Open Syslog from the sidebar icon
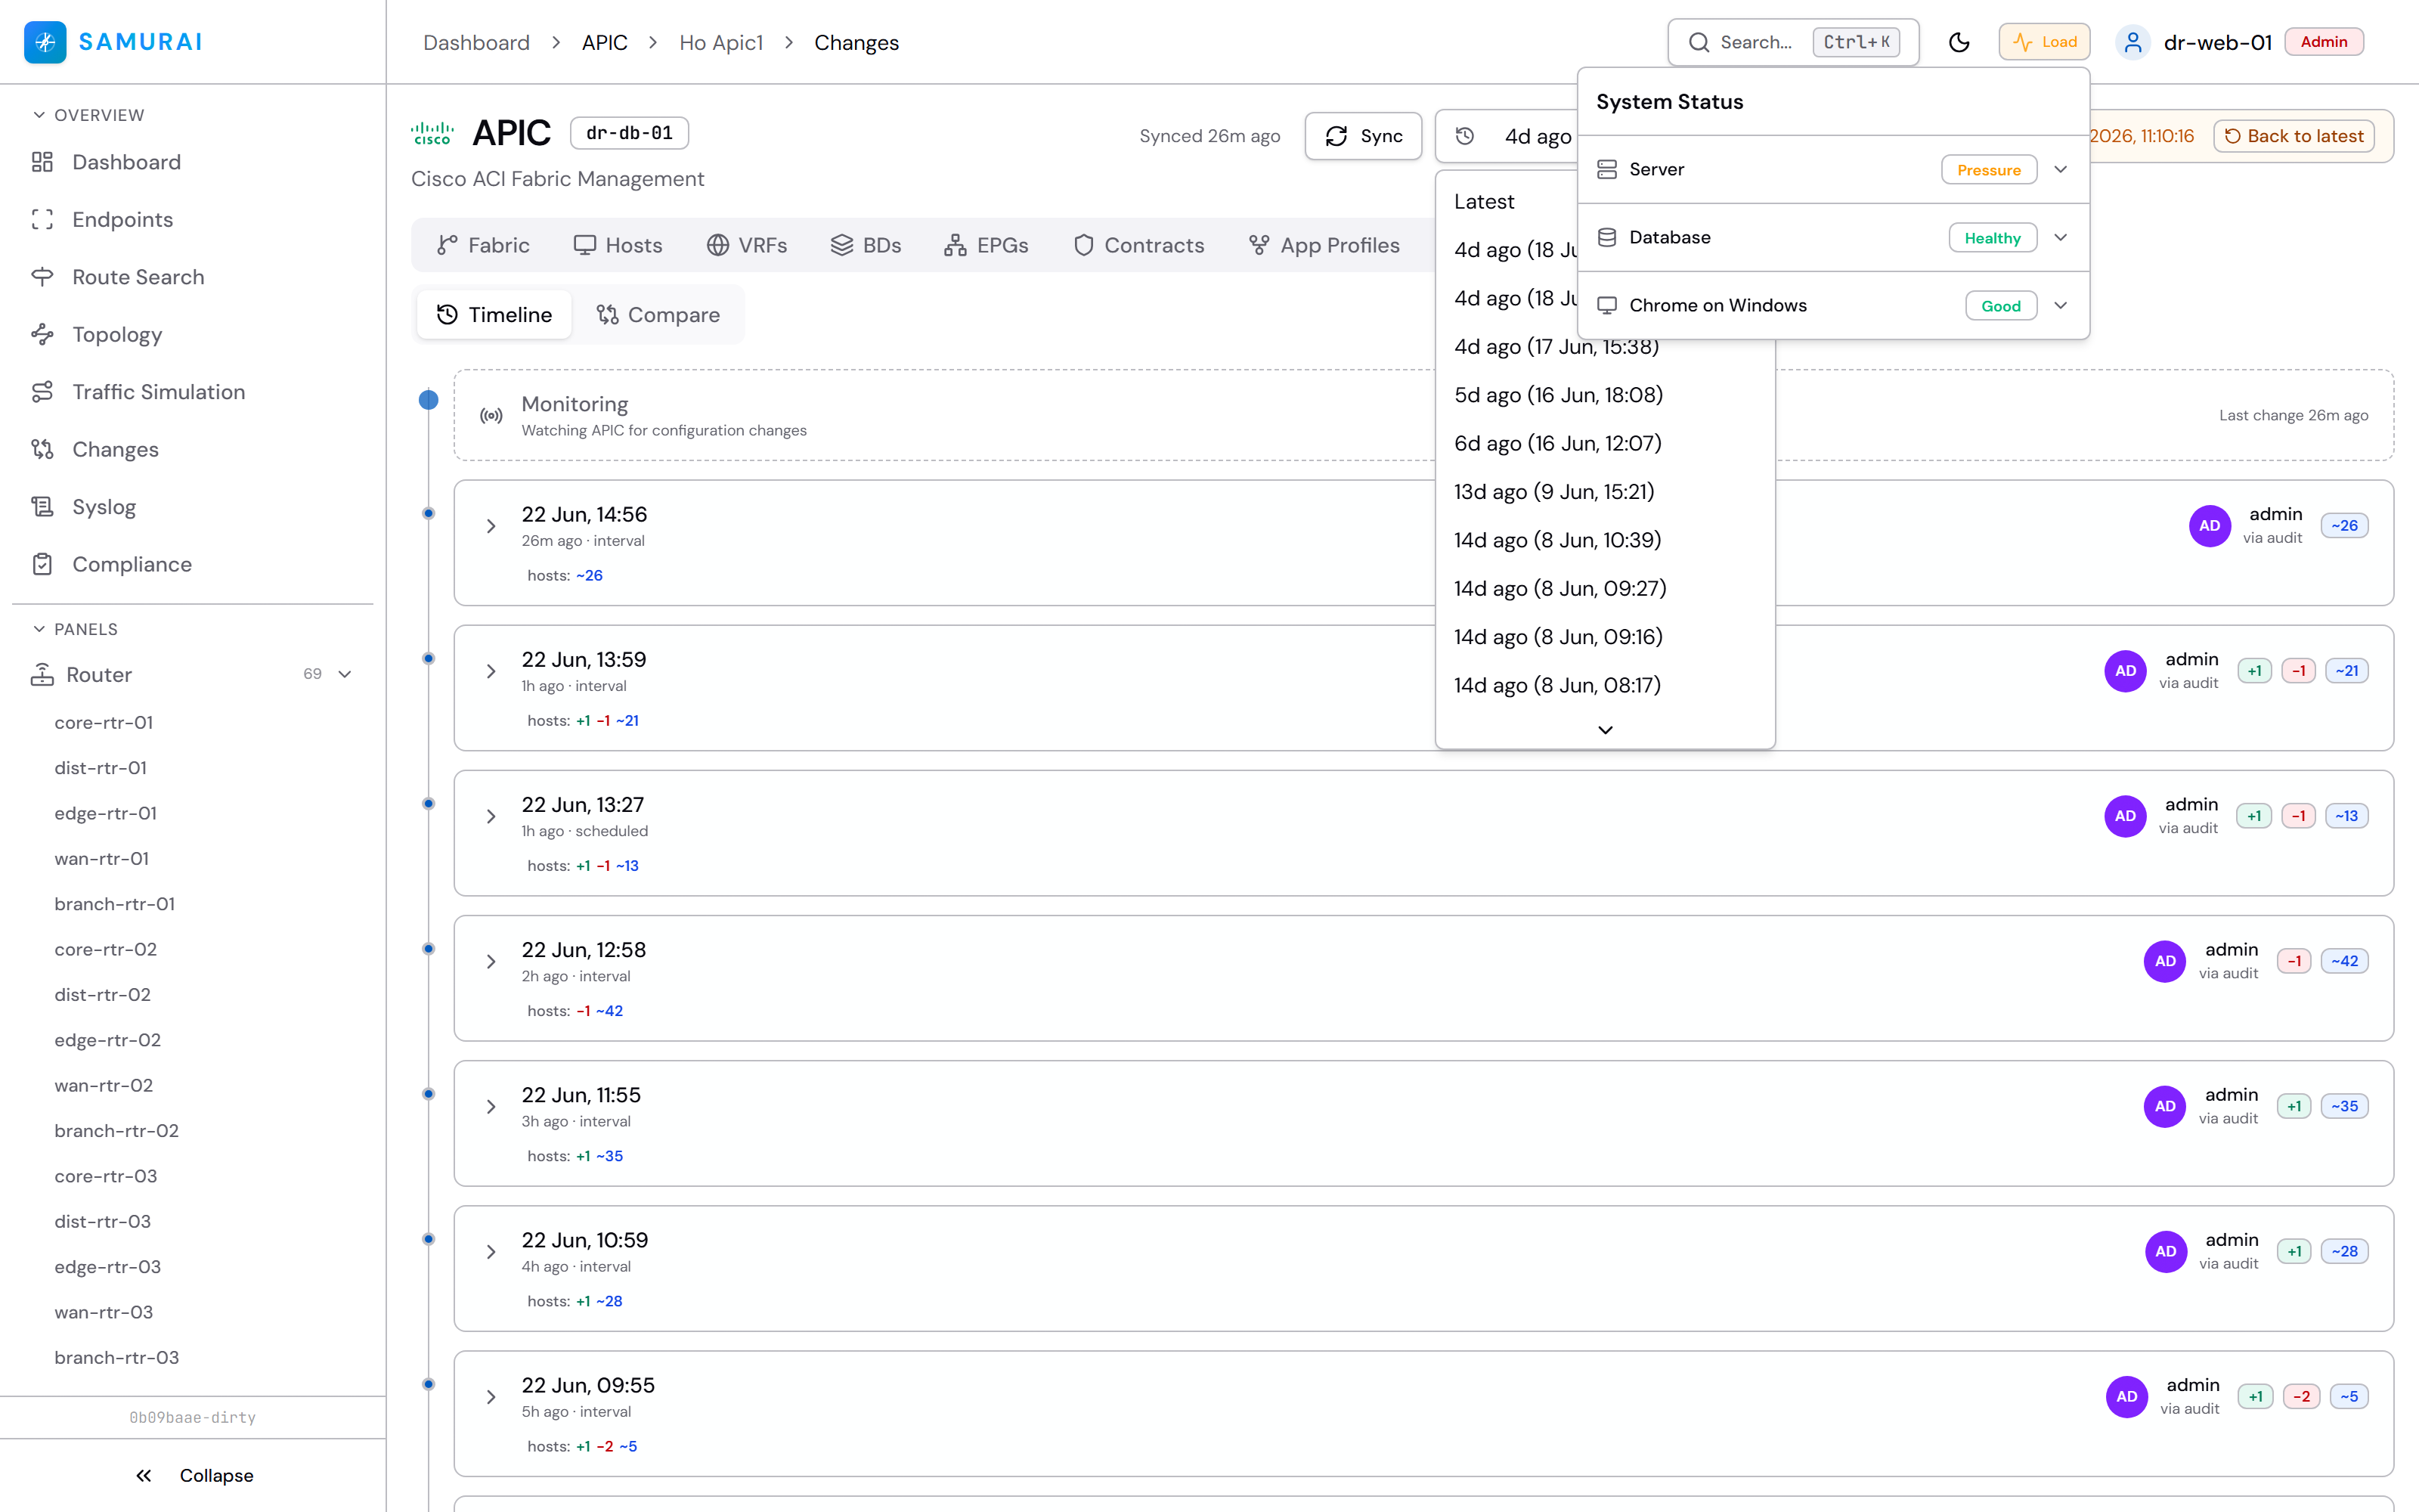The image size is (2419, 1512). [x=42, y=507]
